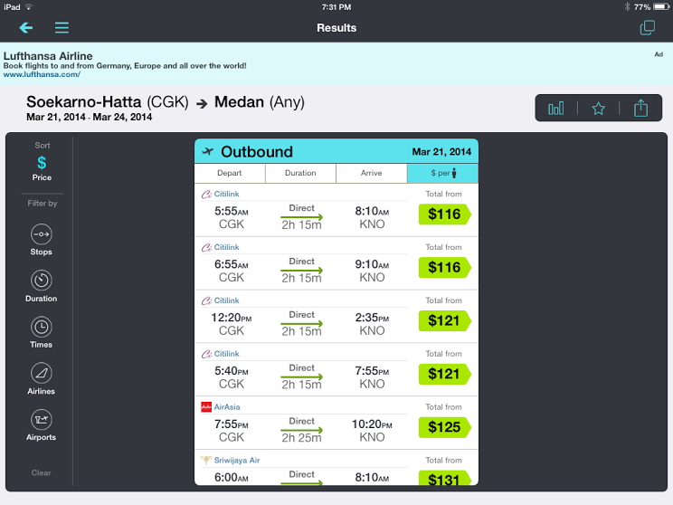Image resolution: width=673 pixels, height=505 pixels.
Task: Open the Airlines filter
Action: (42, 378)
